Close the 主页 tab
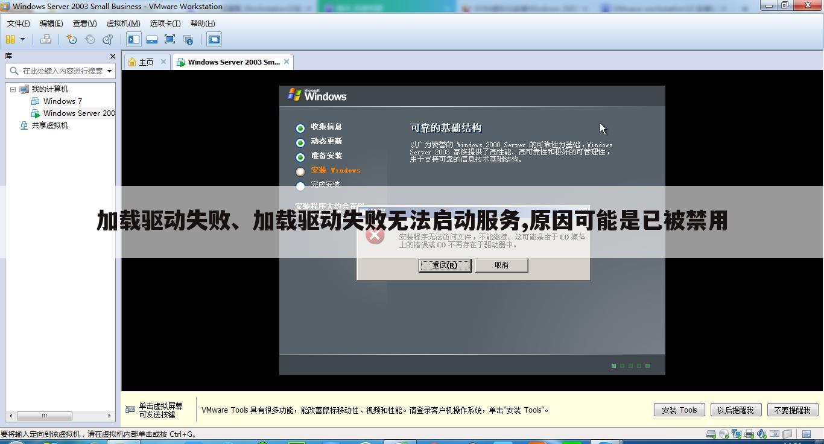 tap(163, 62)
